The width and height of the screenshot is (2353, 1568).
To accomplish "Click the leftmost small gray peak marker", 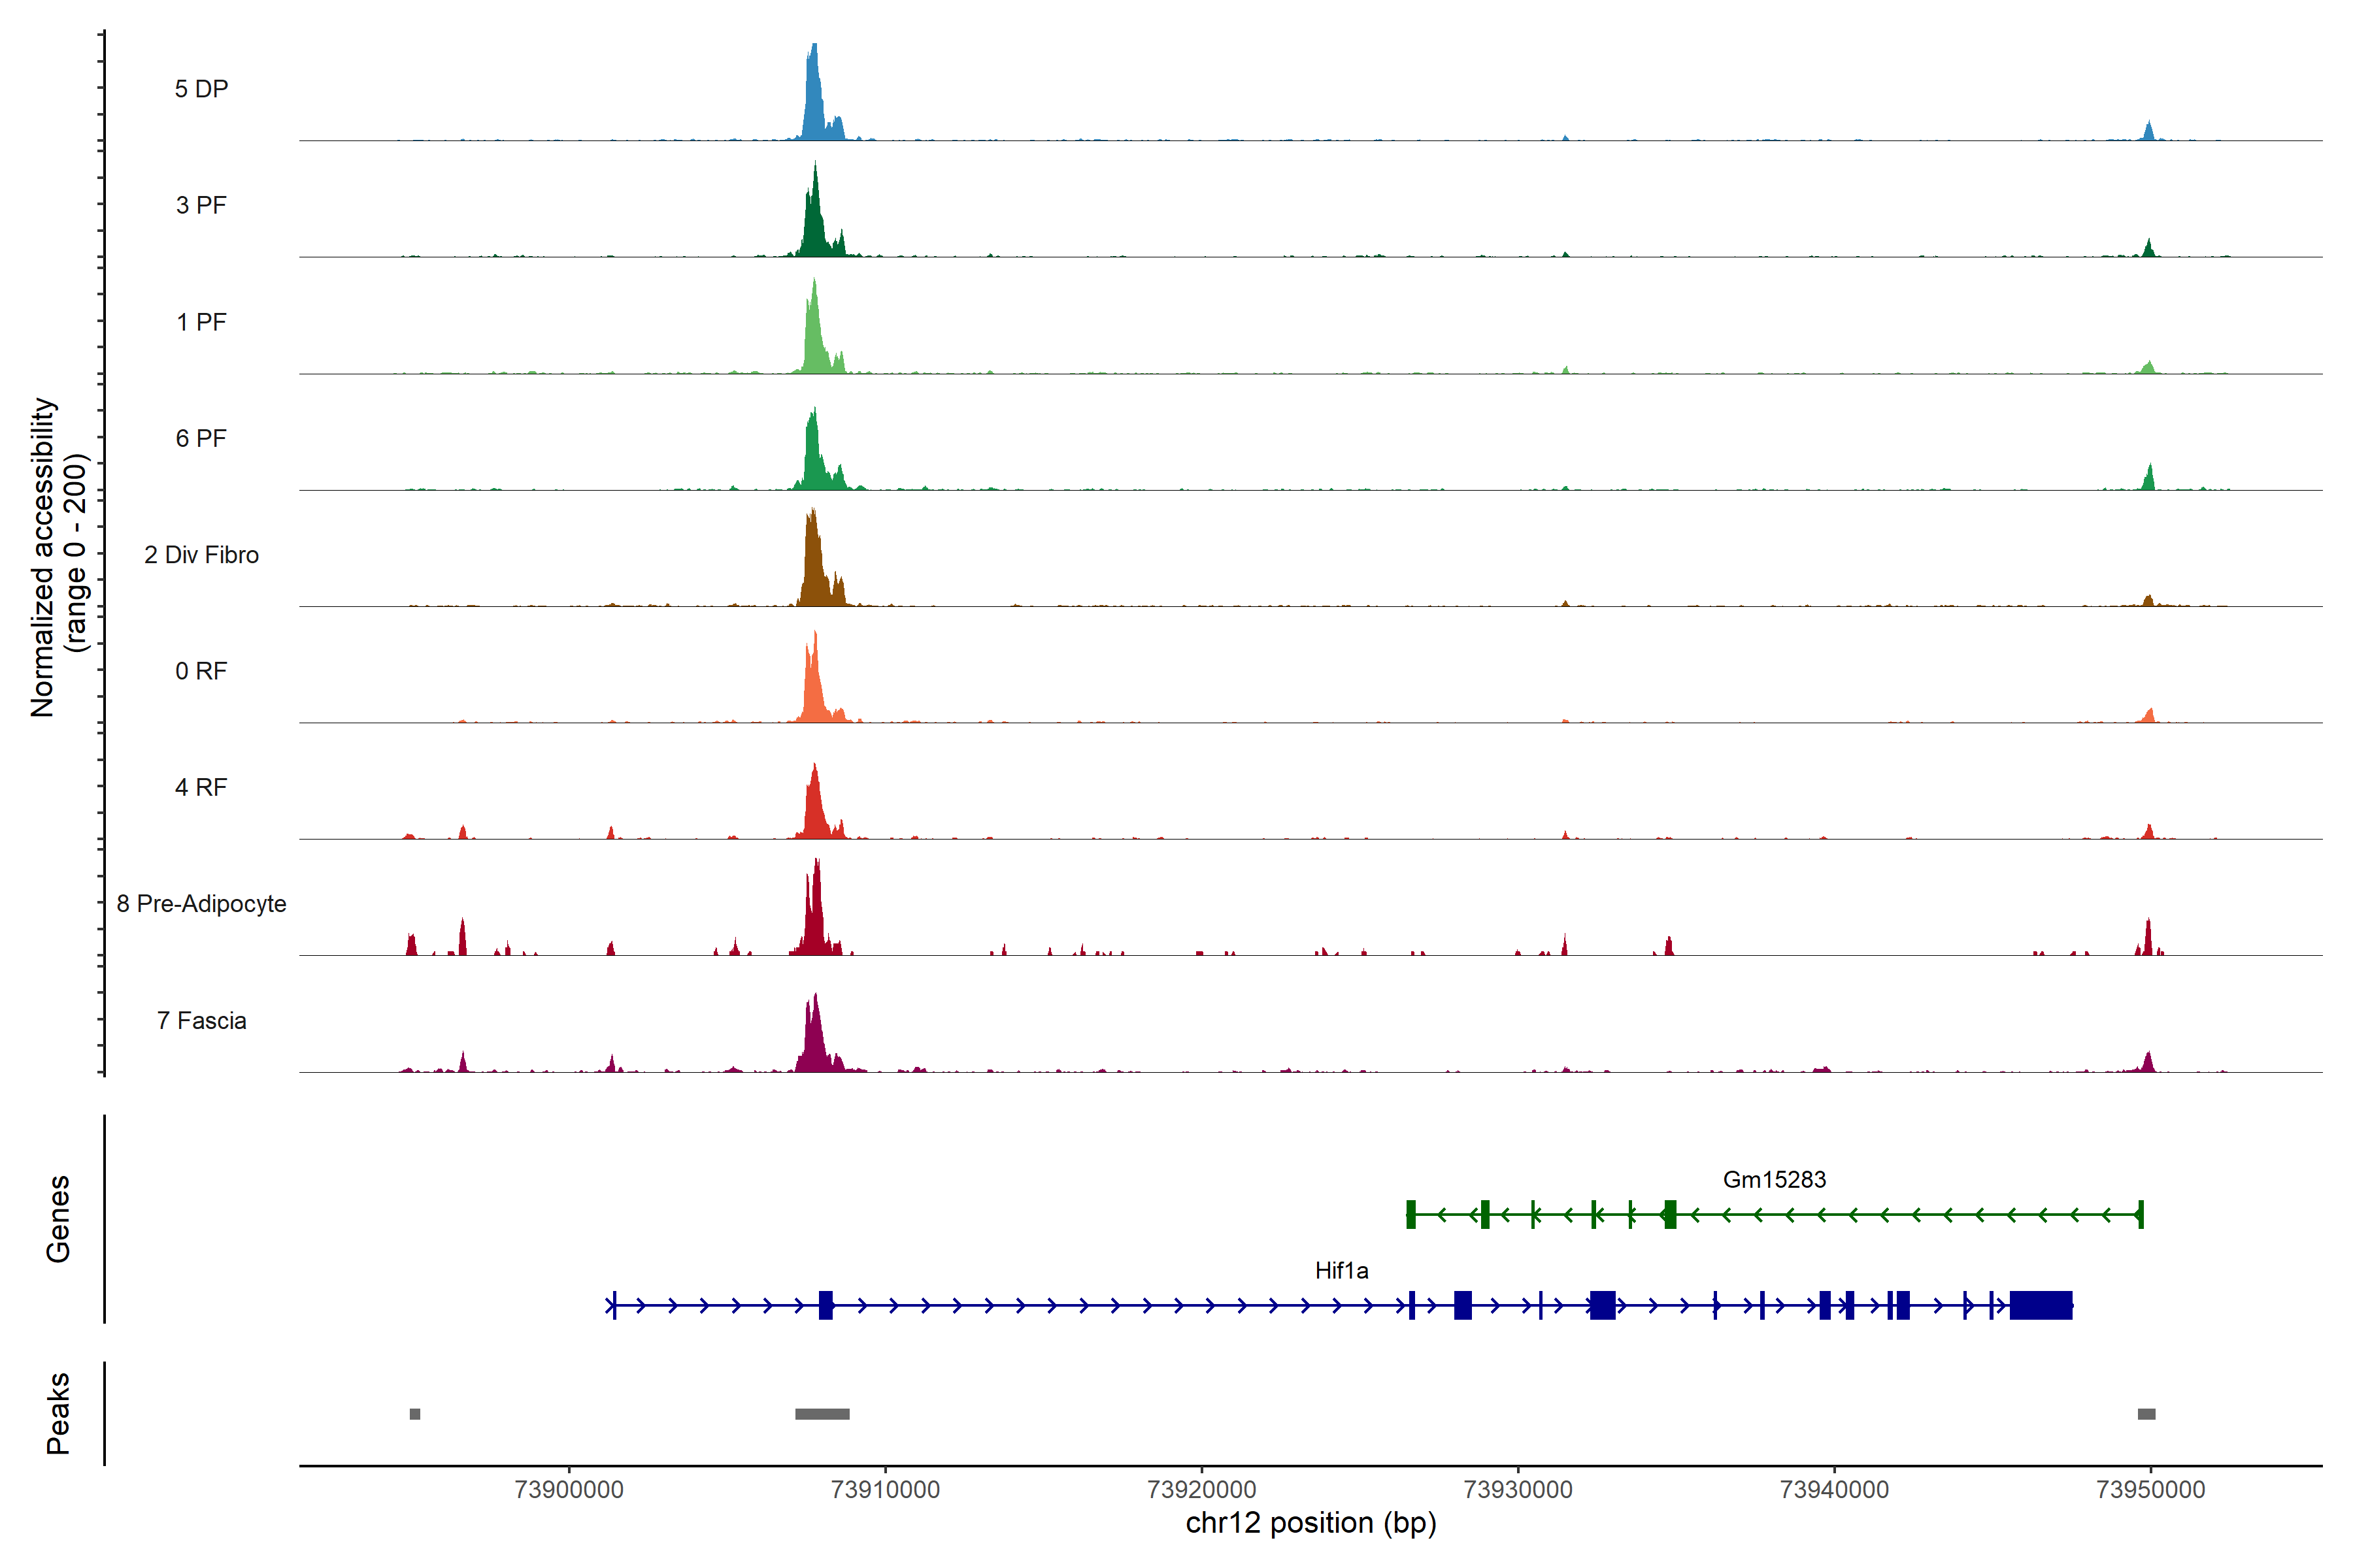I will click(x=415, y=1414).
